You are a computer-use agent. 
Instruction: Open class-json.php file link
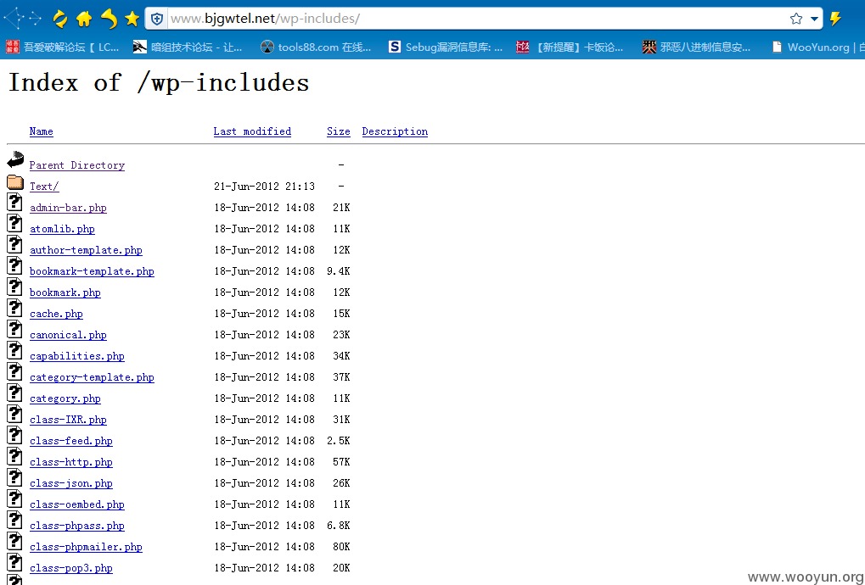pyautogui.click(x=71, y=483)
